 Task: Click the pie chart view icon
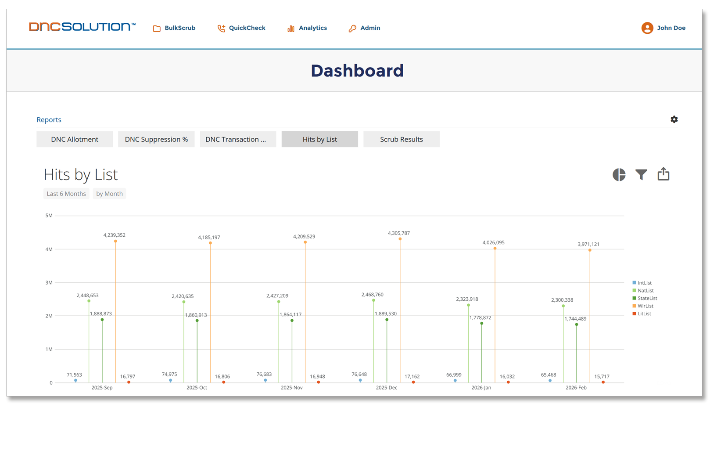pos(619,175)
